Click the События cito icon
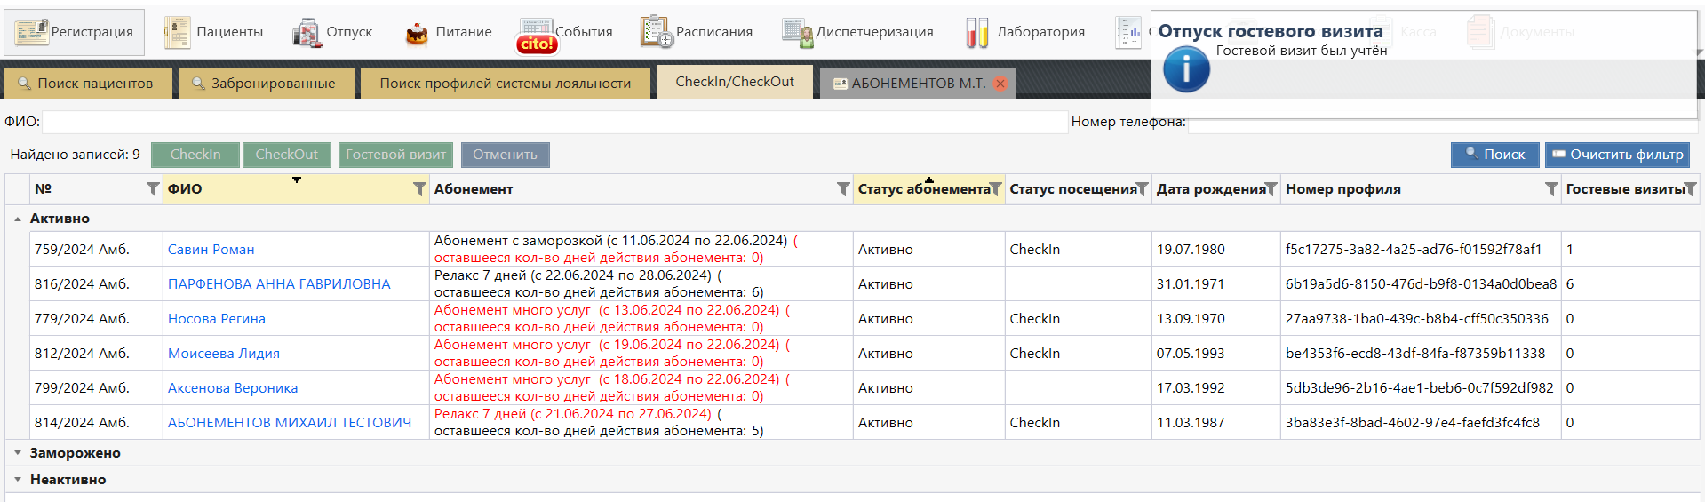The width and height of the screenshot is (1705, 502). (x=536, y=36)
